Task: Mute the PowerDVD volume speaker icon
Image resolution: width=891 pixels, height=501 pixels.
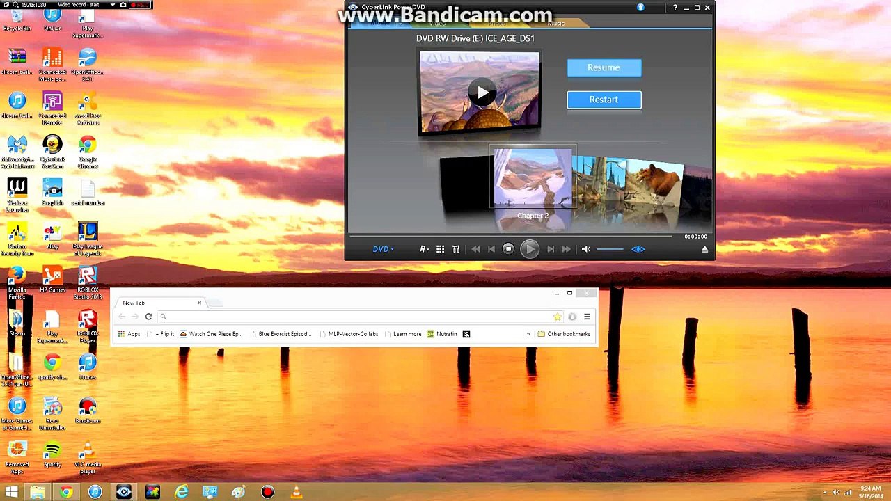Action: tap(586, 249)
